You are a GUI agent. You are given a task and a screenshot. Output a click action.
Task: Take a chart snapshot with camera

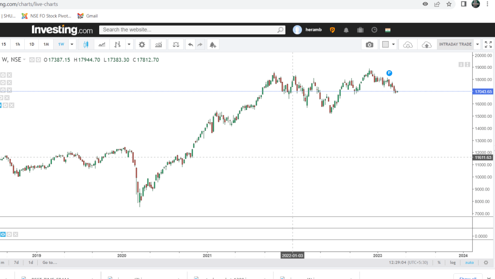coord(370,45)
